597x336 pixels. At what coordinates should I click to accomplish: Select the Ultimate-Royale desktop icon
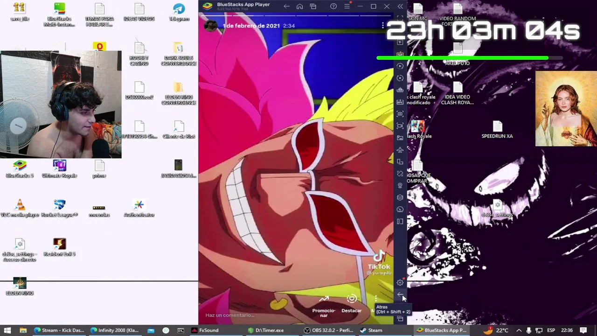(59, 169)
